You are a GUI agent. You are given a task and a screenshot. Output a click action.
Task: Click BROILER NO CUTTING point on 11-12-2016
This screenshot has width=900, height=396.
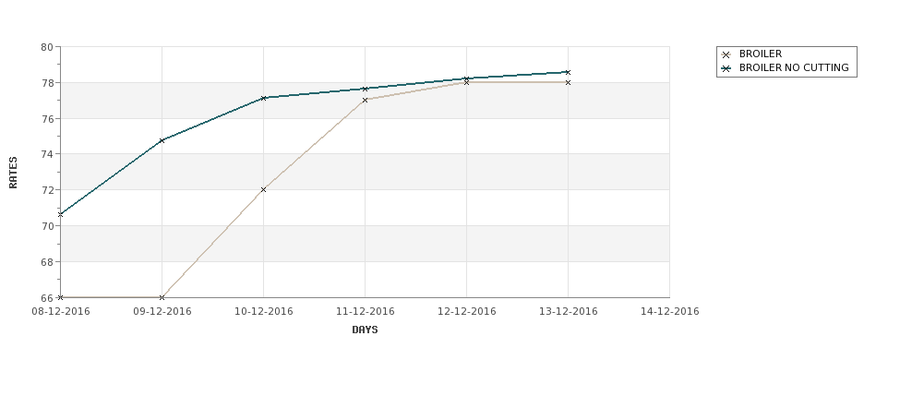point(365,89)
